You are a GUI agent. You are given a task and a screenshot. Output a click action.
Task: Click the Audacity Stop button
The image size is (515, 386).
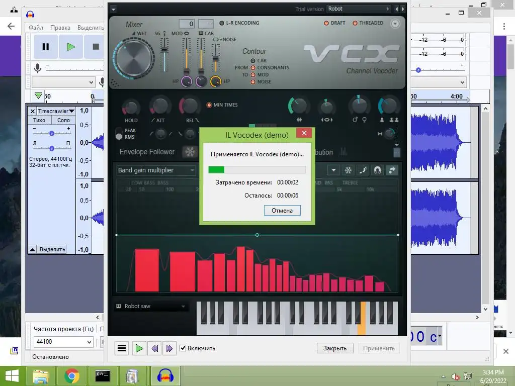click(95, 47)
